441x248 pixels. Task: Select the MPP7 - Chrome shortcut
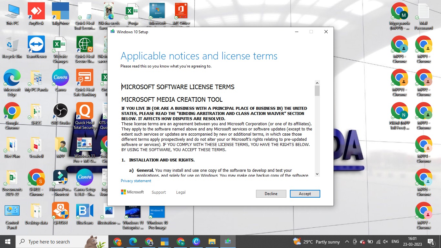coord(424,216)
